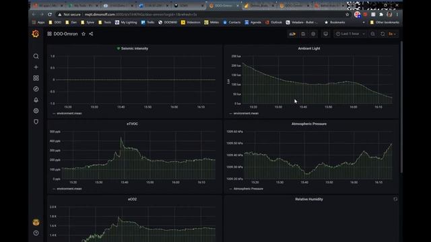Open Chrome's three-dot menu
This screenshot has width=431, height=242.
tap(397, 14)
